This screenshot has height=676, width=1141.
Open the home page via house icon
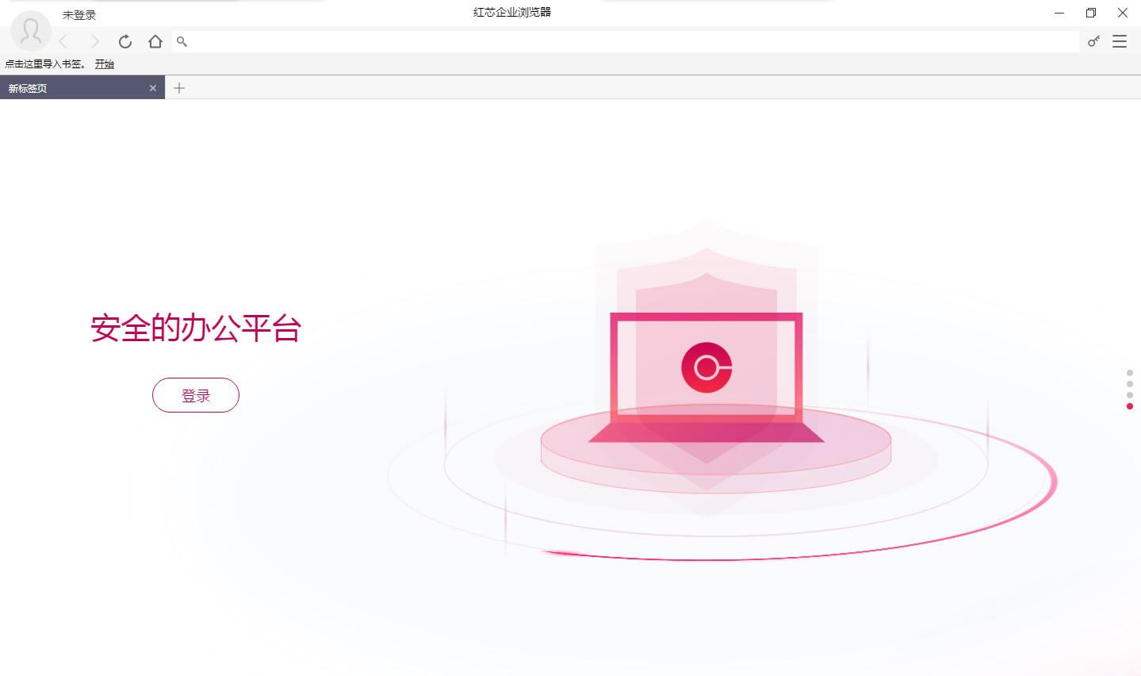pos(155,41)
